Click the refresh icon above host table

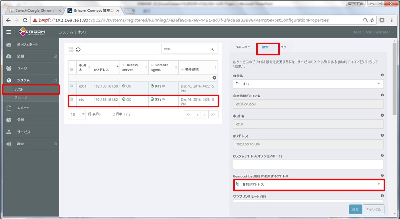(78, 49)
